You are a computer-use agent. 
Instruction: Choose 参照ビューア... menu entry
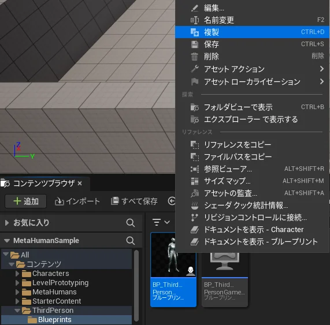[252, 169]
